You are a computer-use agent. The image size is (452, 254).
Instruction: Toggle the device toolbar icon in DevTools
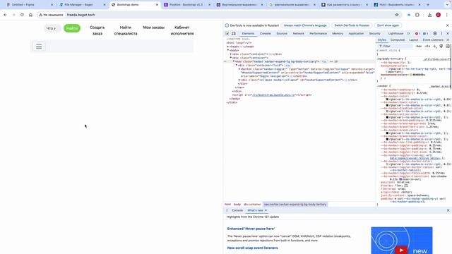tap(234, 34)
